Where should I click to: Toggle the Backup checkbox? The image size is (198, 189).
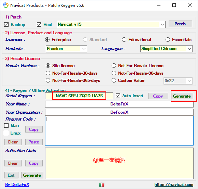tap(6, 24)
